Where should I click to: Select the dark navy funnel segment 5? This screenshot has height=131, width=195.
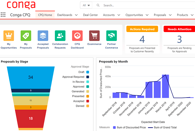pyautogui.click(x=31, y=90)
